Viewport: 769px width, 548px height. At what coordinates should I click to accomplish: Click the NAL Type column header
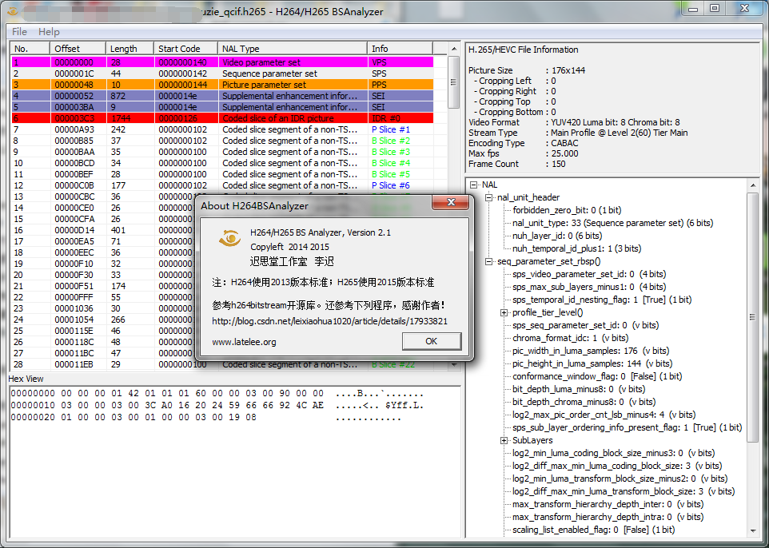coord(293,49)
